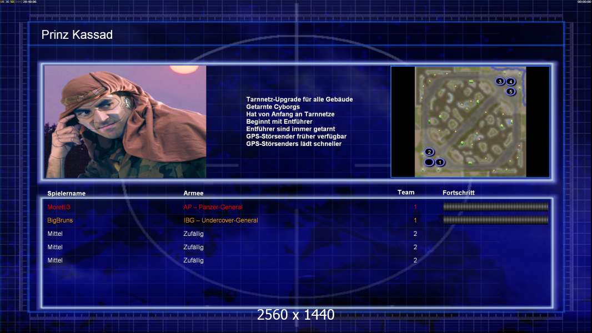592x333 pixels.
Task: Click the Team column header
Action: coord(406,193)
